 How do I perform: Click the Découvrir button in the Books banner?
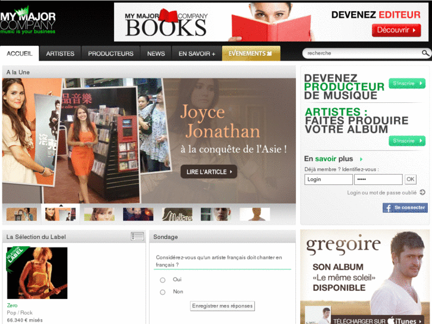(x=396, y=30)
